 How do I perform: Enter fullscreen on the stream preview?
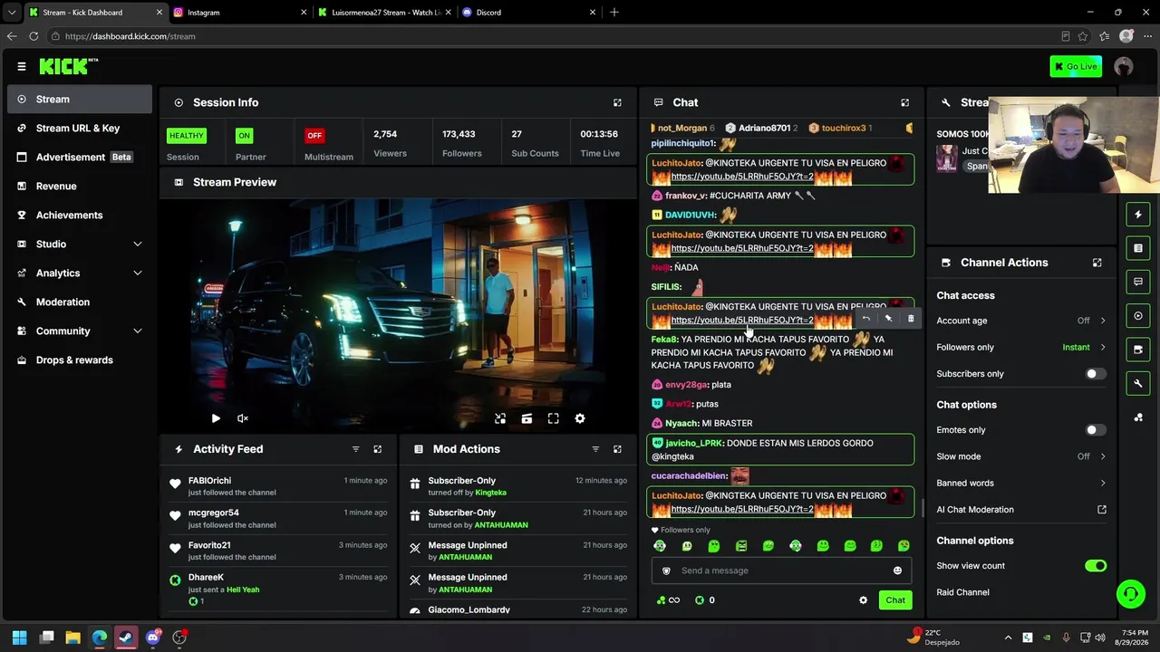point(554,418)
